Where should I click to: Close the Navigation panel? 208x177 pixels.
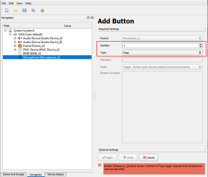click(x=92, y=18)
